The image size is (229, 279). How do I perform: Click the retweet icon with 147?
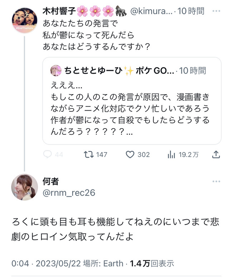(x=88, y=154)
